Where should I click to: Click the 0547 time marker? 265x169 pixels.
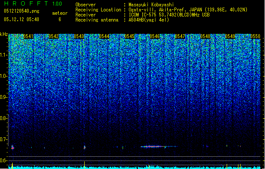[180, 36]
